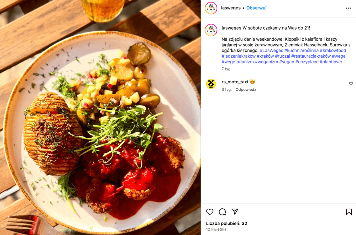Share post via paper plane icon
The width and height of the screenshot is (356, 235).
235,211
